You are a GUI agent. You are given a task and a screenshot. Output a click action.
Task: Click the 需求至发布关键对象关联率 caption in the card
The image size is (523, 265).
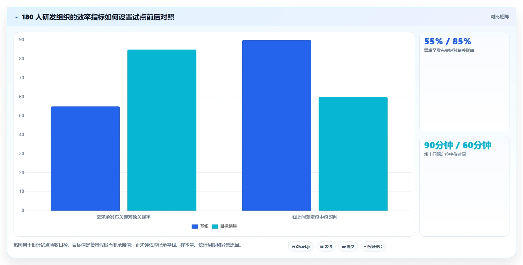pyautogui.click(x=449, y=51)
